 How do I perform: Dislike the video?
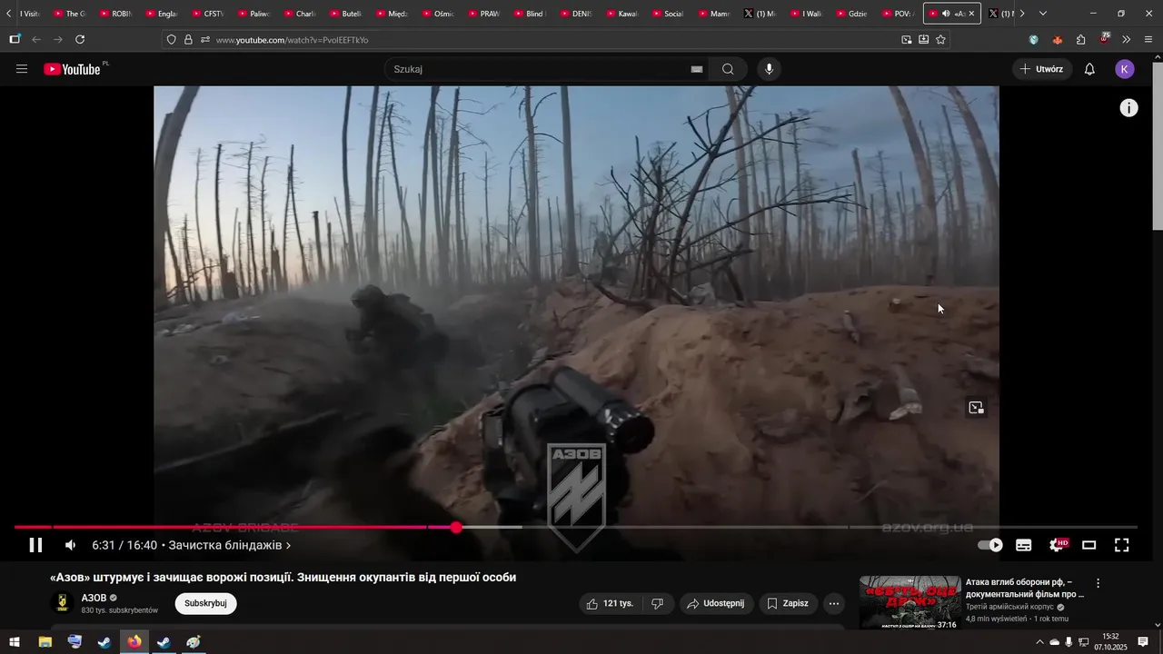click(x=658, y=603)
